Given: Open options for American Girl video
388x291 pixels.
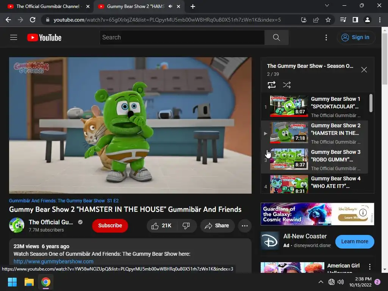Looking at the screenshot, I should 370,267.
